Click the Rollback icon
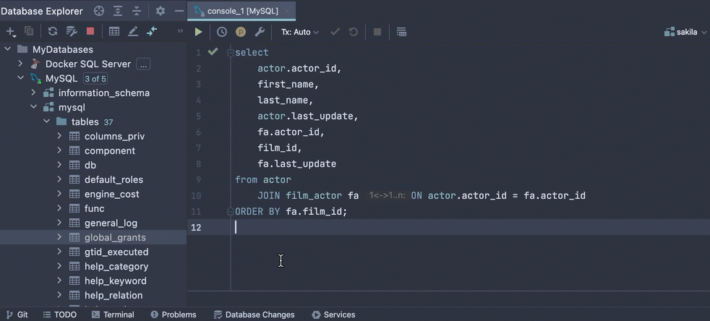710x321 pixels. 354,32
